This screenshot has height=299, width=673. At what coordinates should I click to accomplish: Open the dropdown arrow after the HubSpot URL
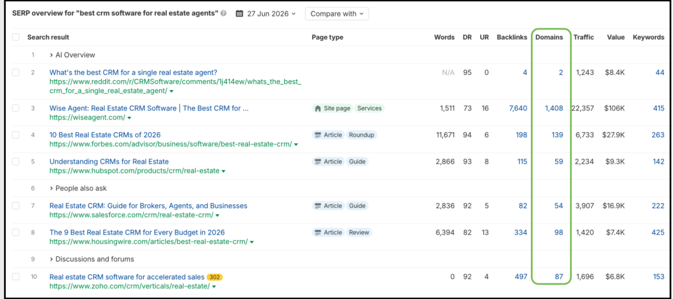pos(223,171)
